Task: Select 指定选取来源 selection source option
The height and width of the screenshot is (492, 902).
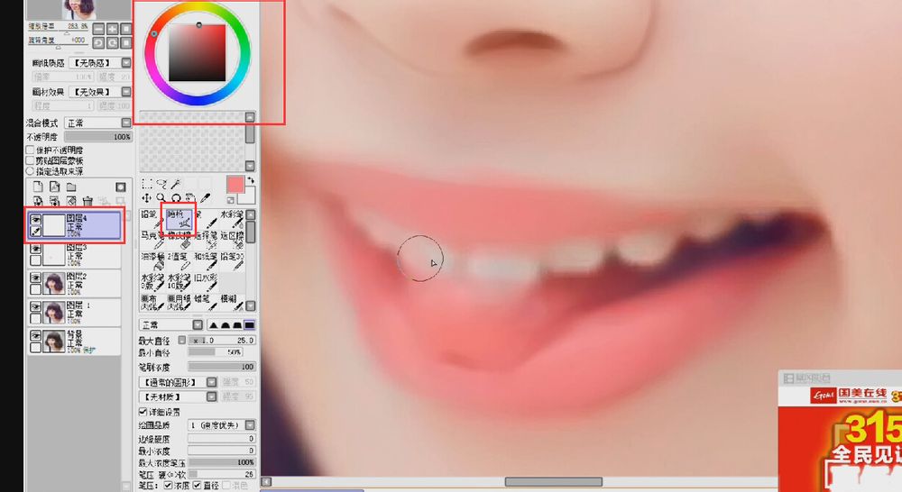Action: (30, 170)
